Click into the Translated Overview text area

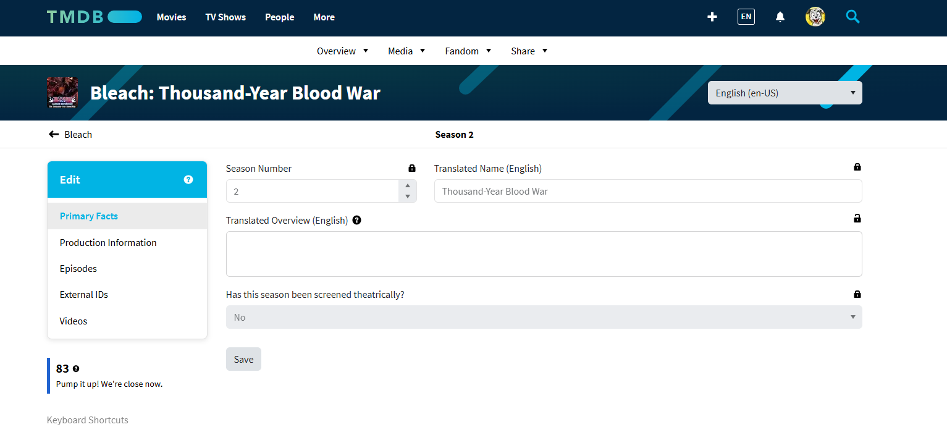544,254
